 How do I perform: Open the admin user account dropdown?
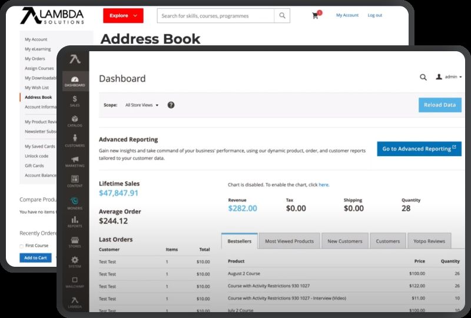point(449,77)
